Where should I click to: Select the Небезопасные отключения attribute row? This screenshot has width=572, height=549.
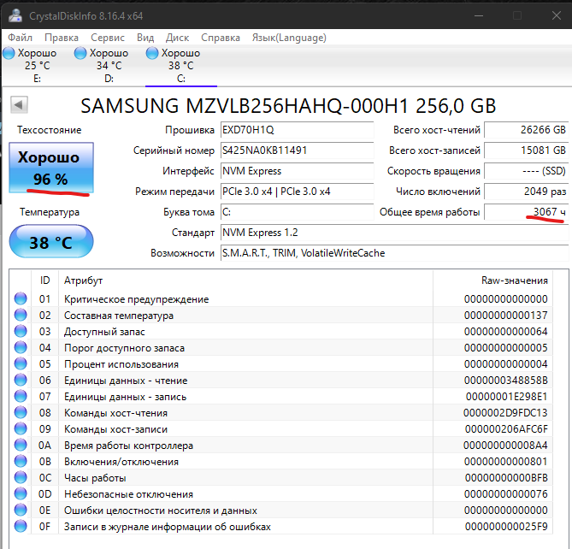(281, 494)
